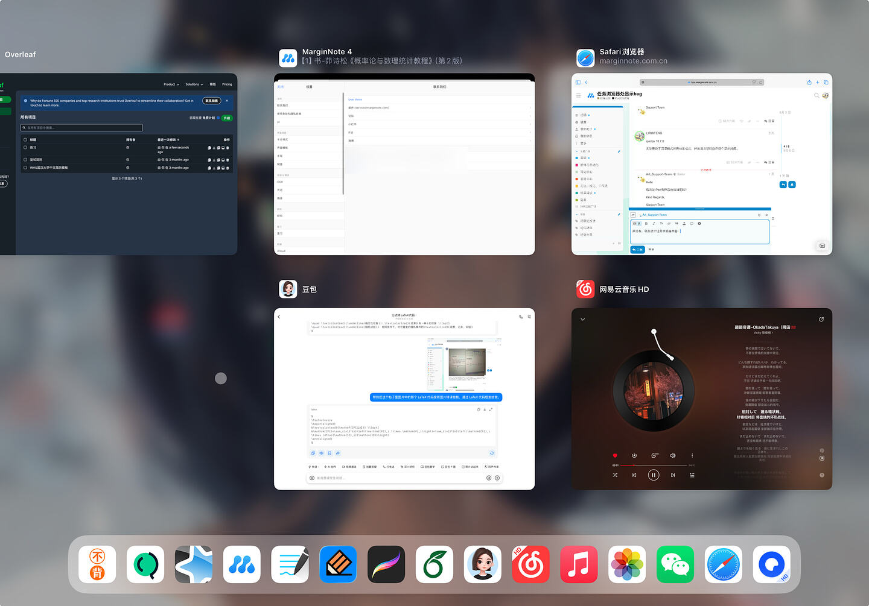
Task: Dismiss the Overleaf banner with X
Action: (x=227, y=101)
